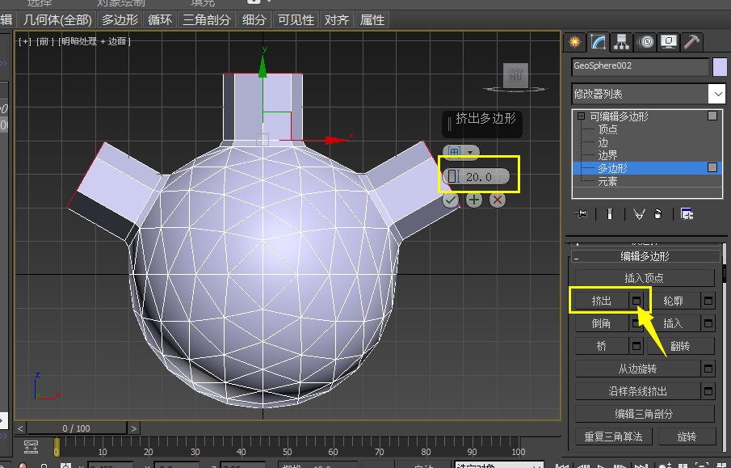
Task: Click the 插入顶点 button
Action: (645, 278)
